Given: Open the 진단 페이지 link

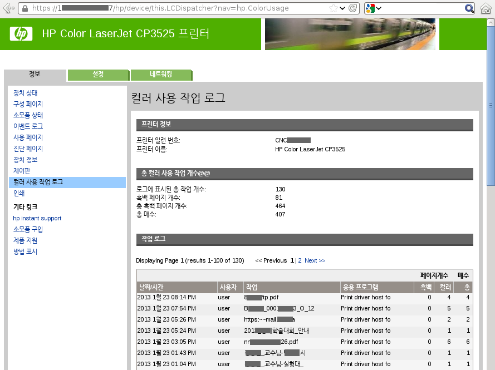Looking at the screenshot, I should [x=28, y=149].
